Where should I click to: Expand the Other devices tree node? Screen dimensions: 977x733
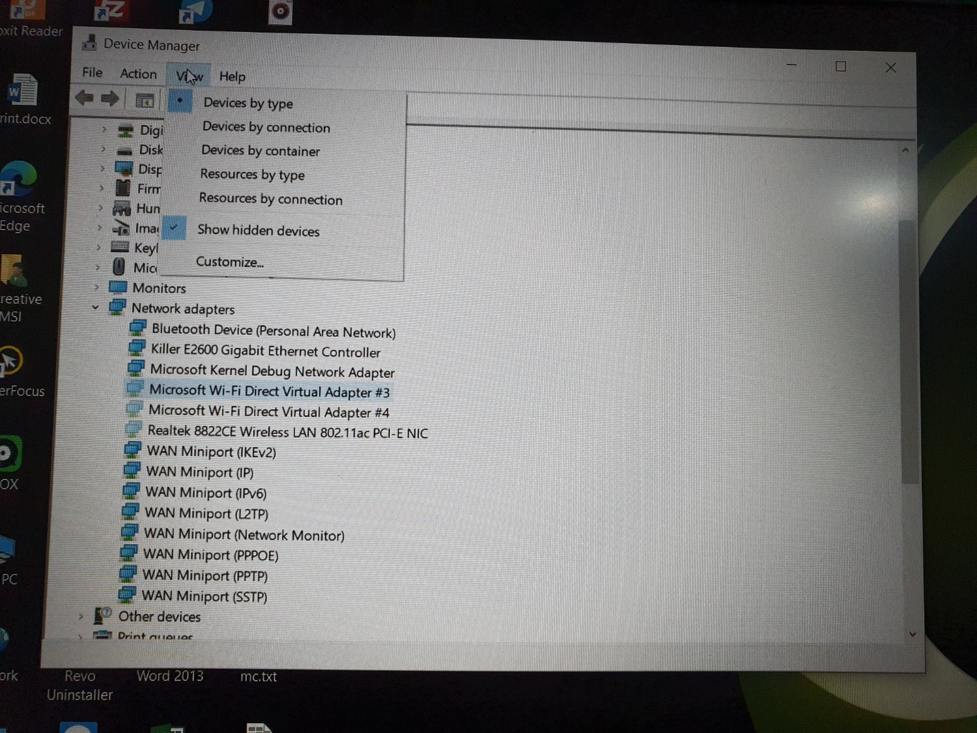81,616
